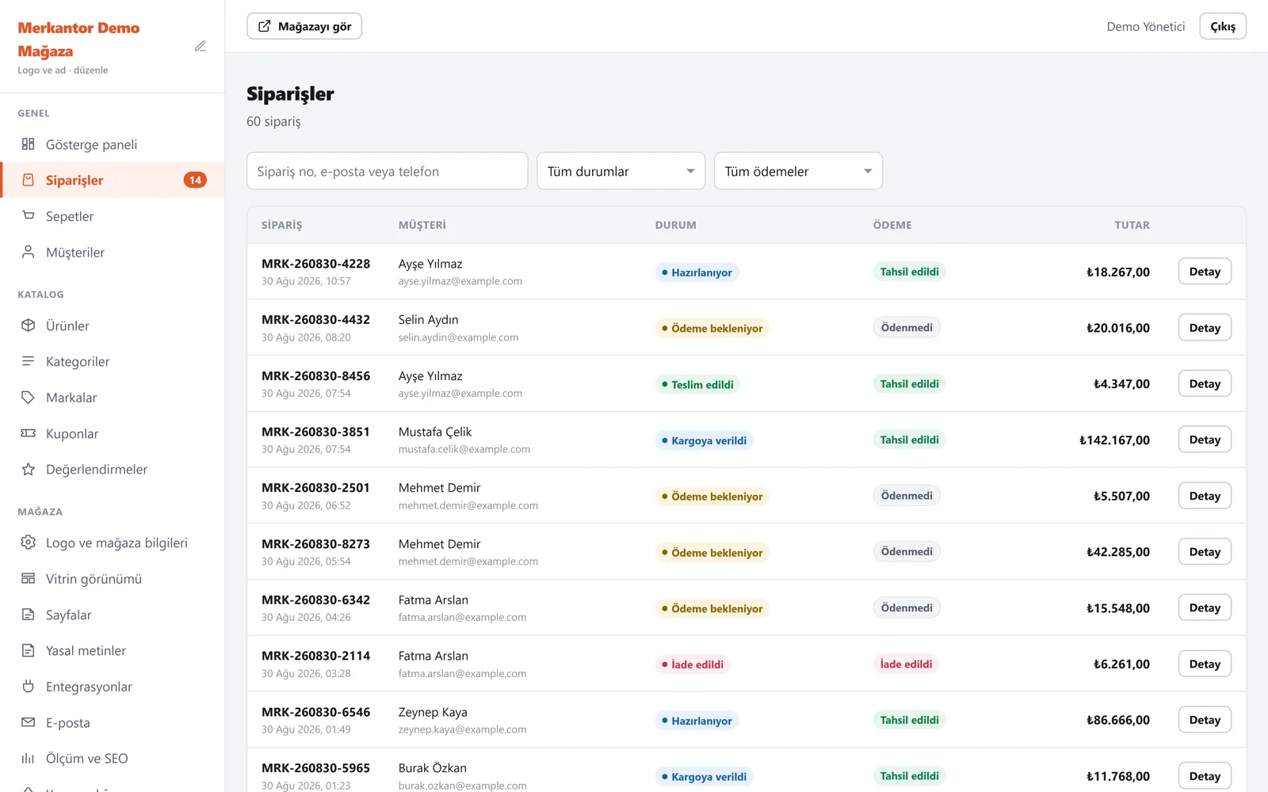Image resolution: width=1268 pixels, height=792 pixels.
Task: Open Yasal metinler in the sidebar
Action: click(x=113, y=651)
